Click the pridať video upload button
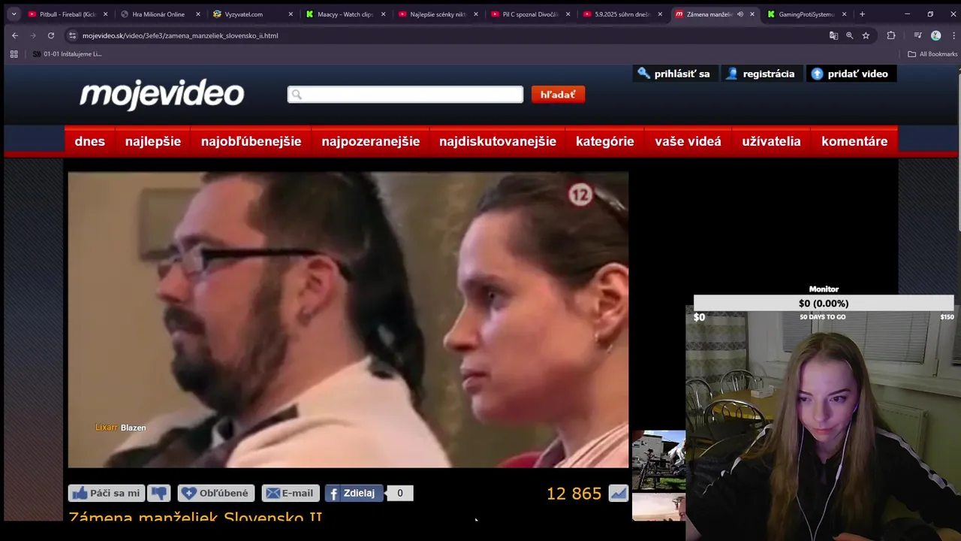The height and width of the screenshot is (541, 961). click(850, 74)
